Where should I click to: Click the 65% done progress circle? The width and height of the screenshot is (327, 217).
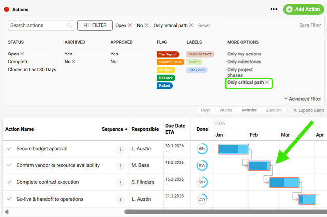tap(202, 149)
